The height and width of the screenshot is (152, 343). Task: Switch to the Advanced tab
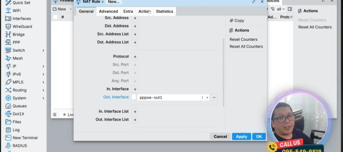click(108, 11)
